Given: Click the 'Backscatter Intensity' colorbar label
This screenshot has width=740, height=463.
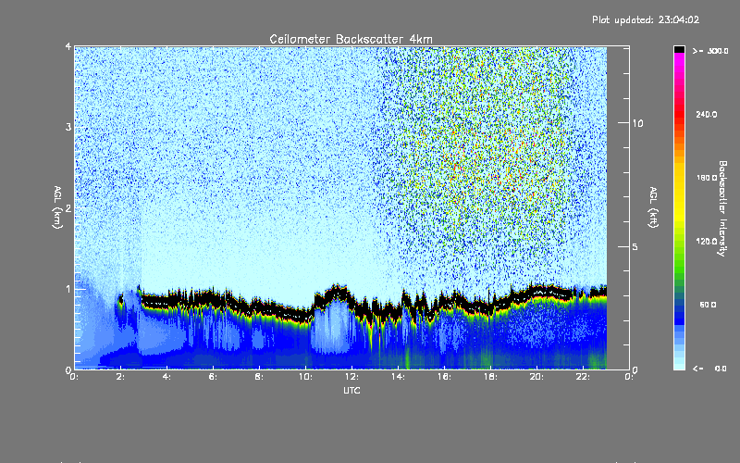Looking at the screenshot, I should point(722,208).
